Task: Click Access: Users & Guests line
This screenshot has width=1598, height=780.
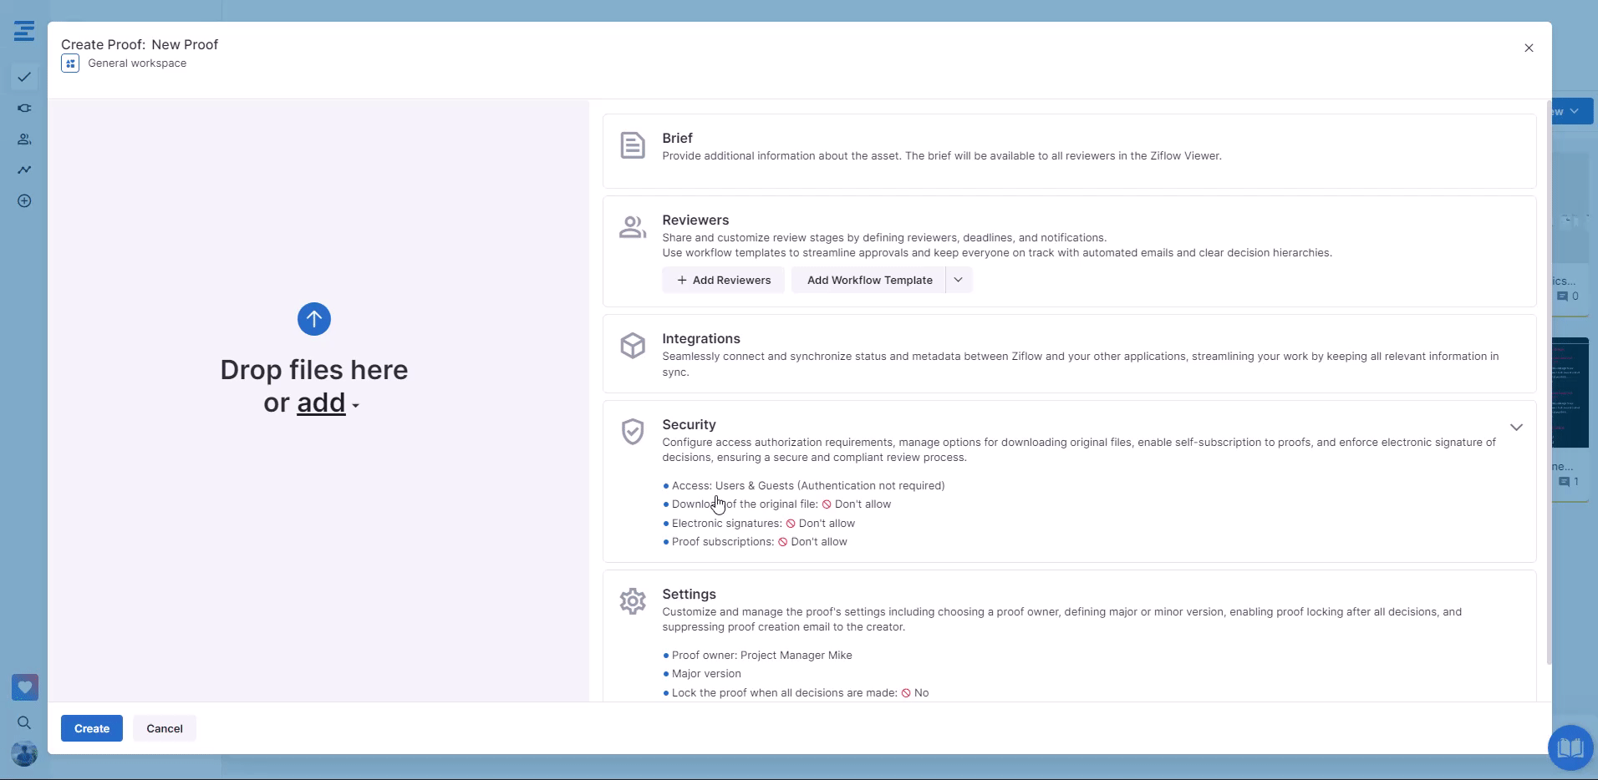Action: pyautogui.click(x=808, y=485)
